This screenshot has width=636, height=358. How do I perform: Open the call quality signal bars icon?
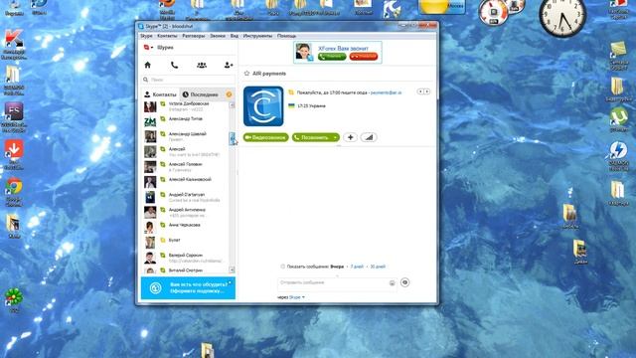pyautogui.click(x=369, y=137)
